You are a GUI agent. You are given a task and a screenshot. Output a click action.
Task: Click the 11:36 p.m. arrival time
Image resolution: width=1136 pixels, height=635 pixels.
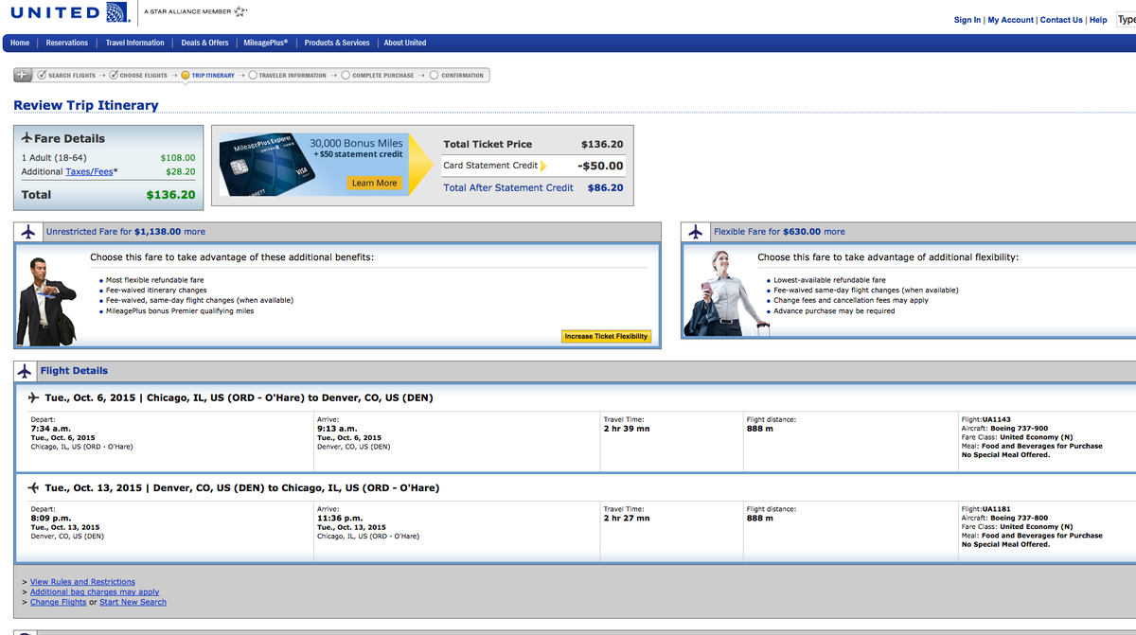(x=340, y=519)
